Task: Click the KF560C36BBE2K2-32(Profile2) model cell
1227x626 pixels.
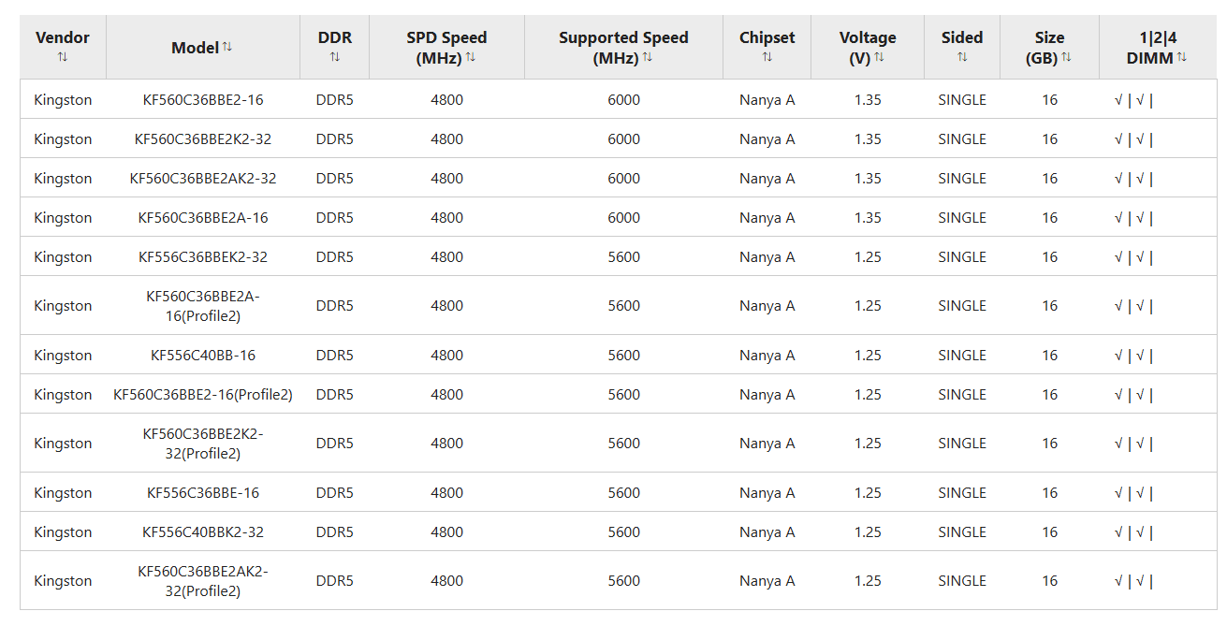Action: pyautogui.click(x=203, y=443)
